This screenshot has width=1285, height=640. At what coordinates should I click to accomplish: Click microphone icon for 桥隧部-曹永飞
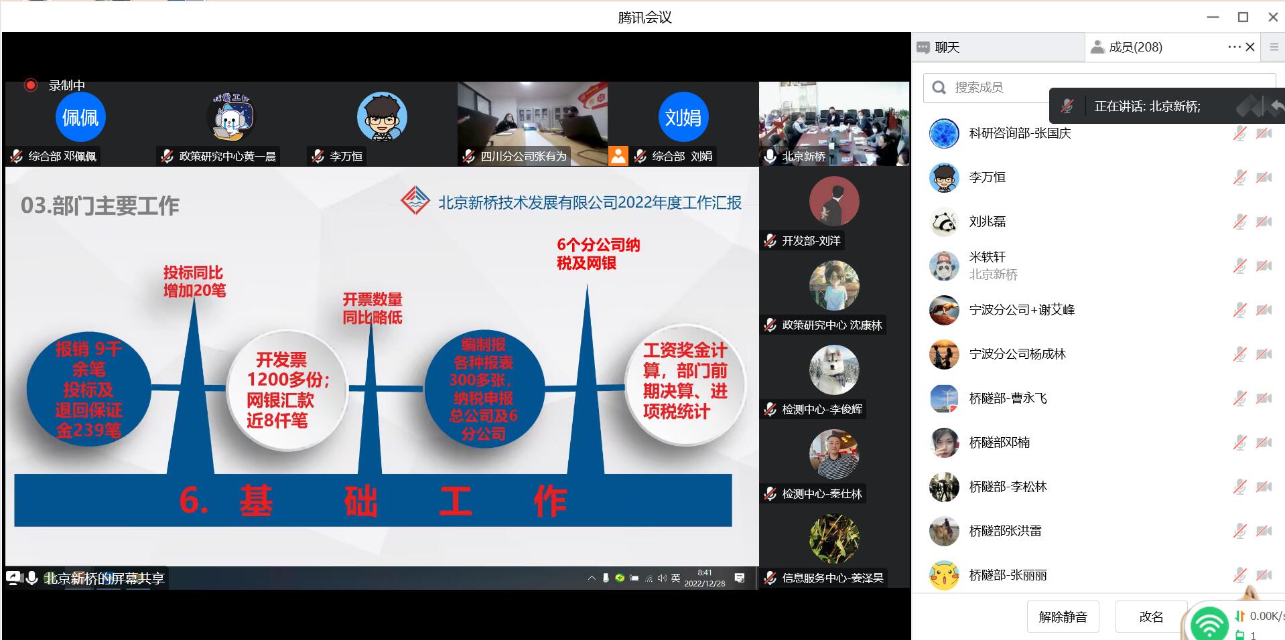(1239, 398)
